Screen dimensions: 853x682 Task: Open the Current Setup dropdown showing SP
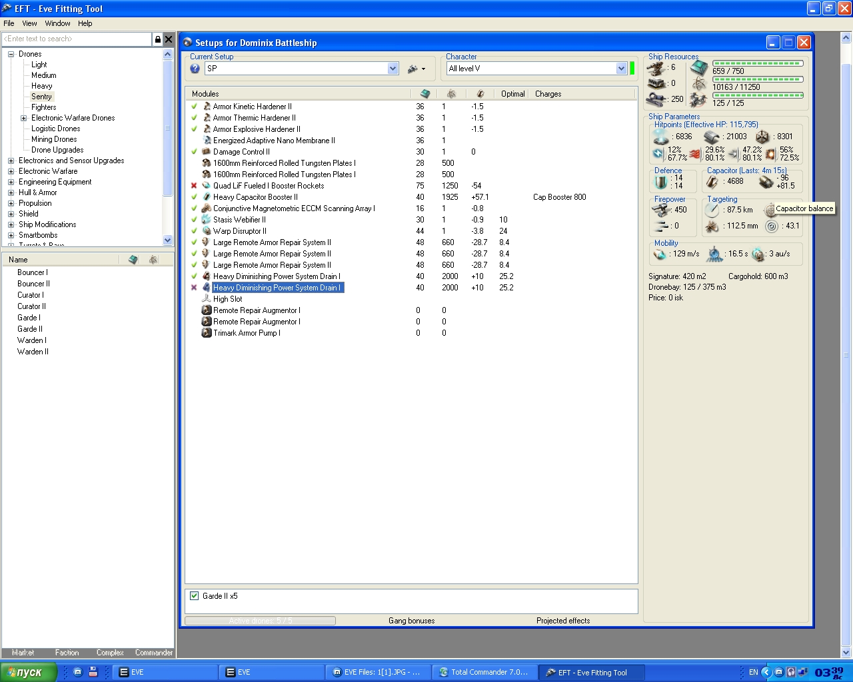point(393,69)
